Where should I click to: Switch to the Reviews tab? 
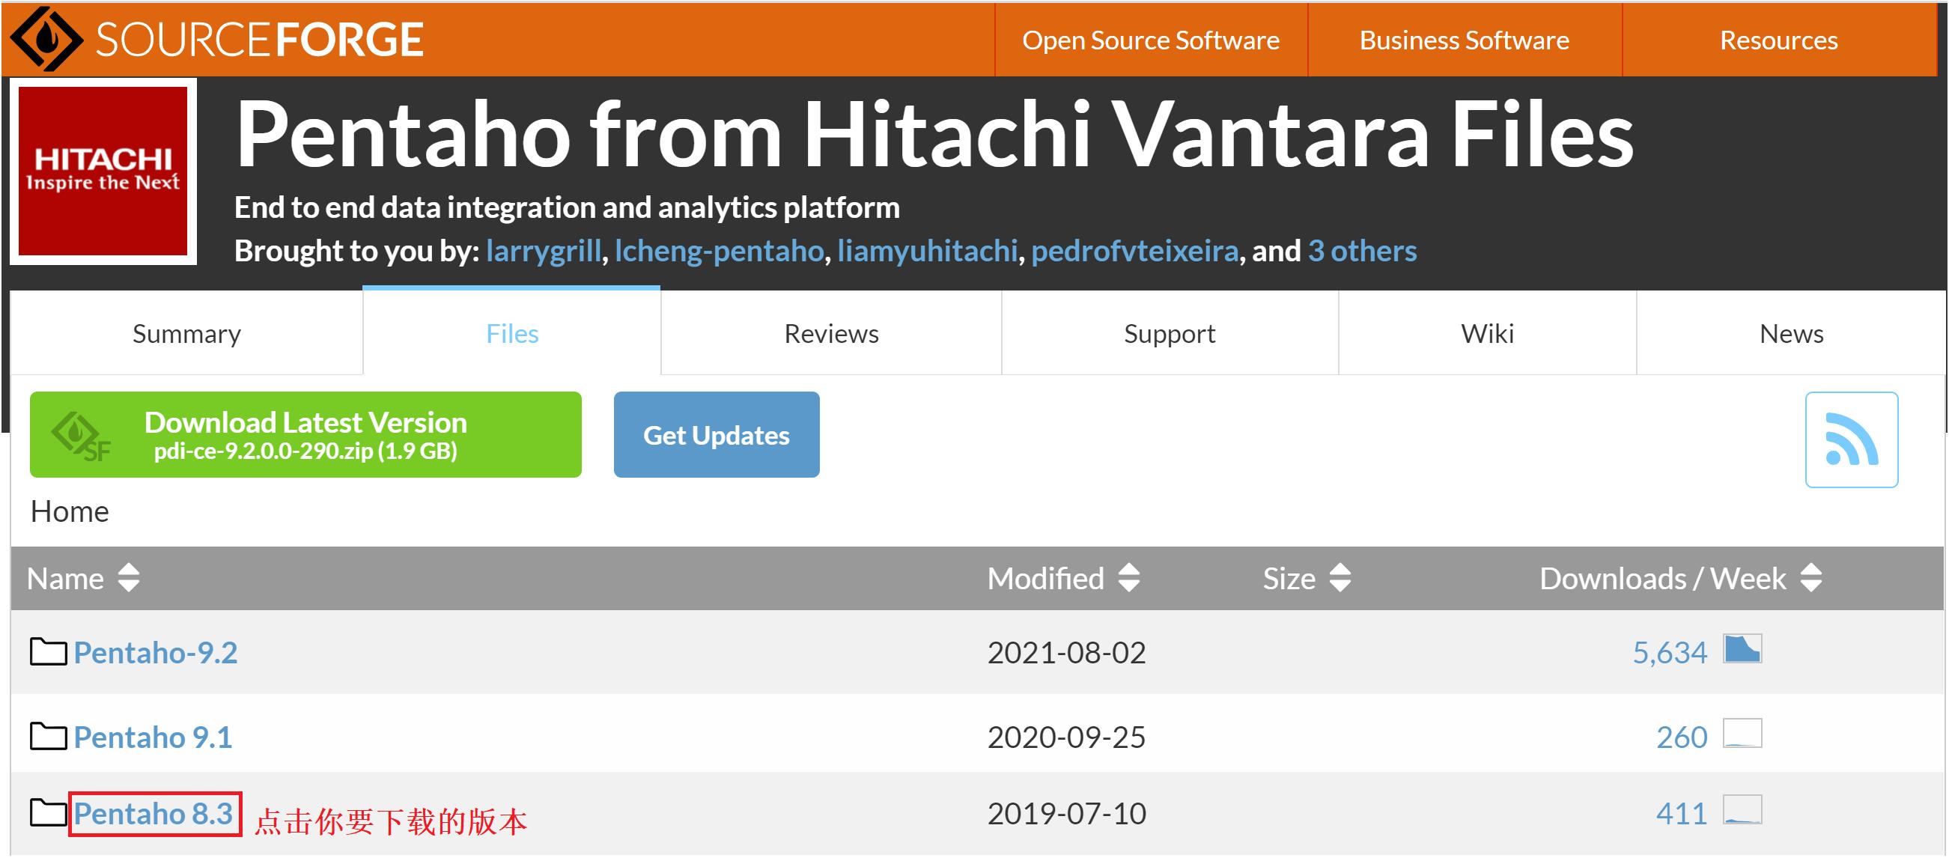pyautogui.click(x=832, y=333)
